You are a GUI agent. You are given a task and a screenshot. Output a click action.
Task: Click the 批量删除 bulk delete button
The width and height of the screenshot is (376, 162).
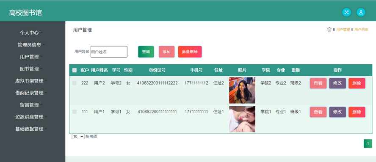(190, 52)
